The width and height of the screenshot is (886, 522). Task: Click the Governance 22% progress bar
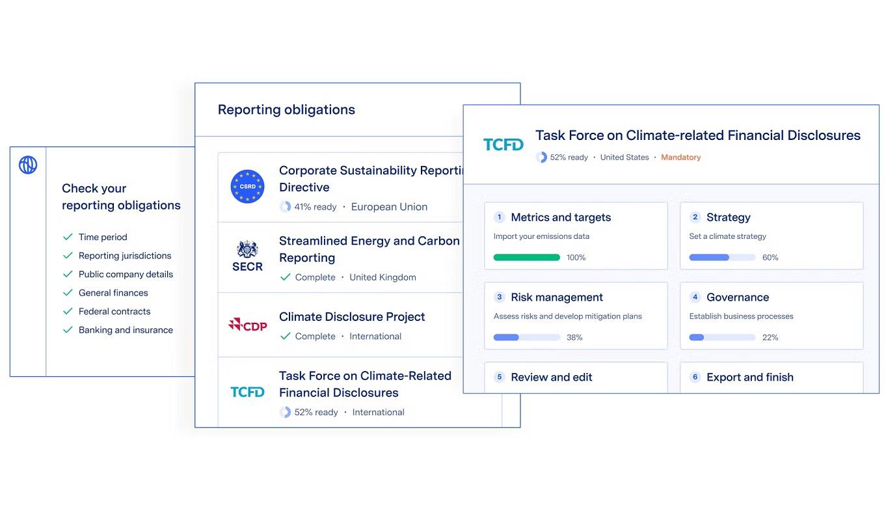click(722, 337)
